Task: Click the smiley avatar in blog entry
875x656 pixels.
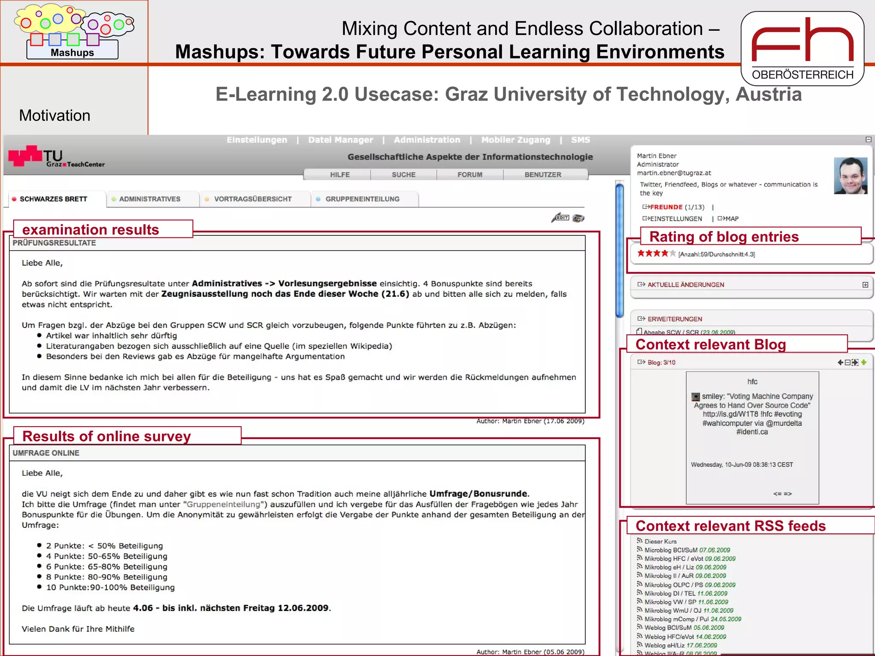Action: click(696, 397)
